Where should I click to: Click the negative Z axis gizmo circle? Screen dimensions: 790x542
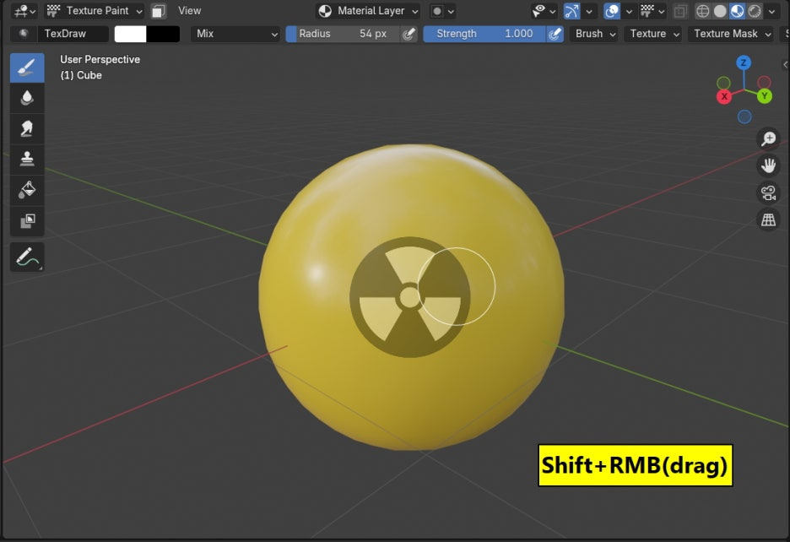click(x=744, y=117)
